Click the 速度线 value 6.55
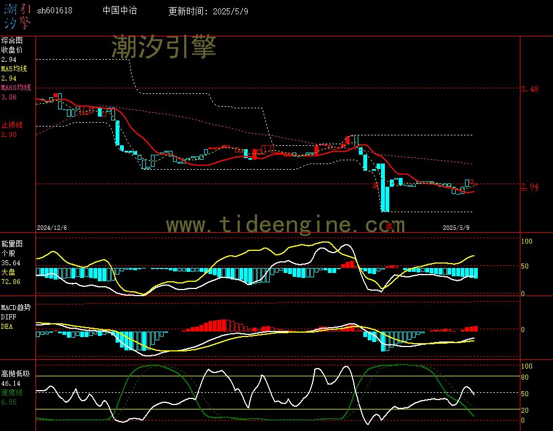 coord(9,402)
